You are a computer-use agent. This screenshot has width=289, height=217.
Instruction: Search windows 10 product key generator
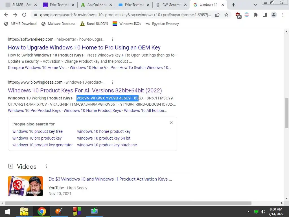[43, 145]
